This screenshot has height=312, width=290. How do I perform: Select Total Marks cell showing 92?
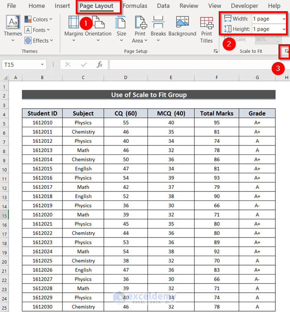[x=216, y=251]
